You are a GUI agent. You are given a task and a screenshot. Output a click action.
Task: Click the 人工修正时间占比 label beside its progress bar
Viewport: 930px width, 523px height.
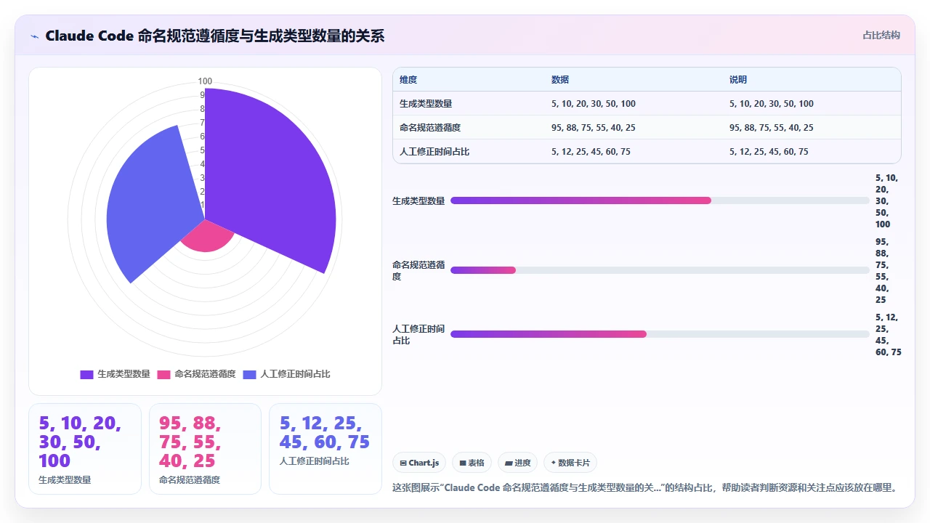pyautogui.click(x=418, y=335)
